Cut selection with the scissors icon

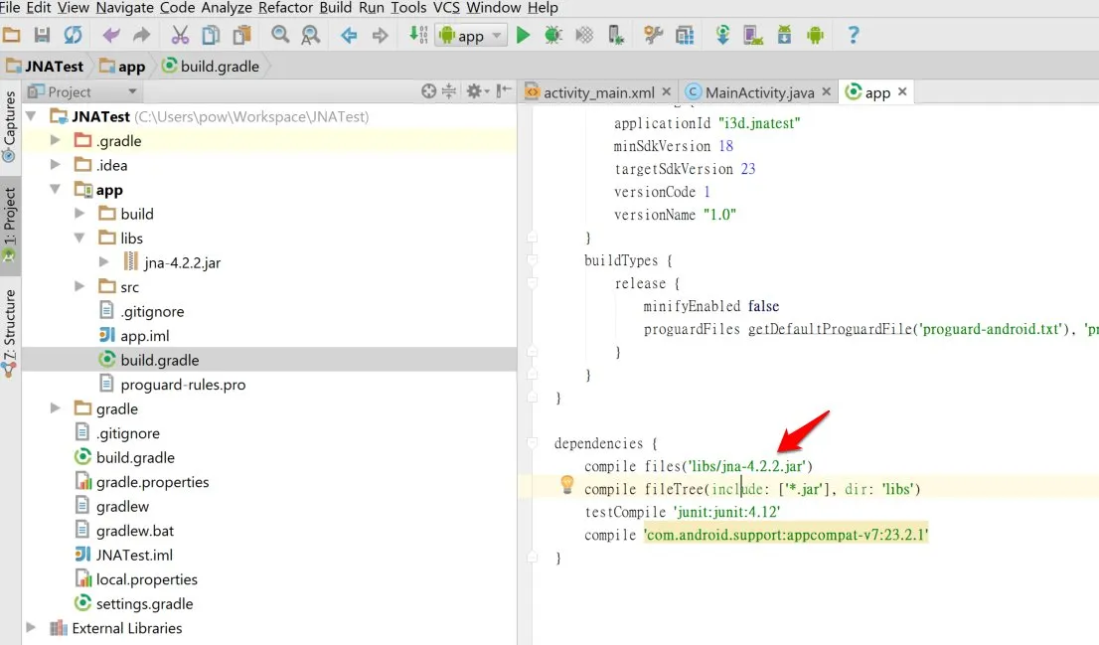[180, 35]
